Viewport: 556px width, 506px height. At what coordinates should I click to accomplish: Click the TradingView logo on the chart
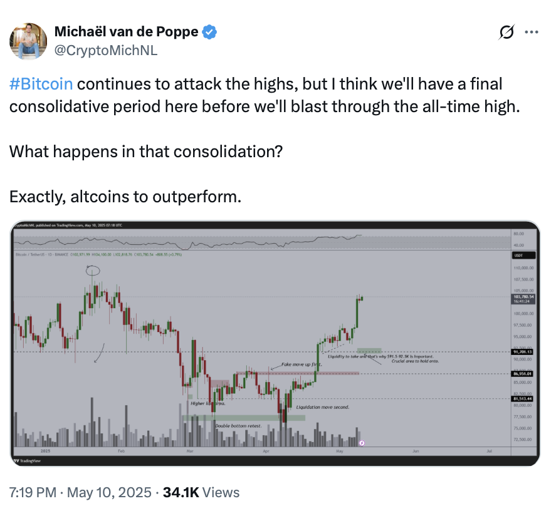(26, 460)
